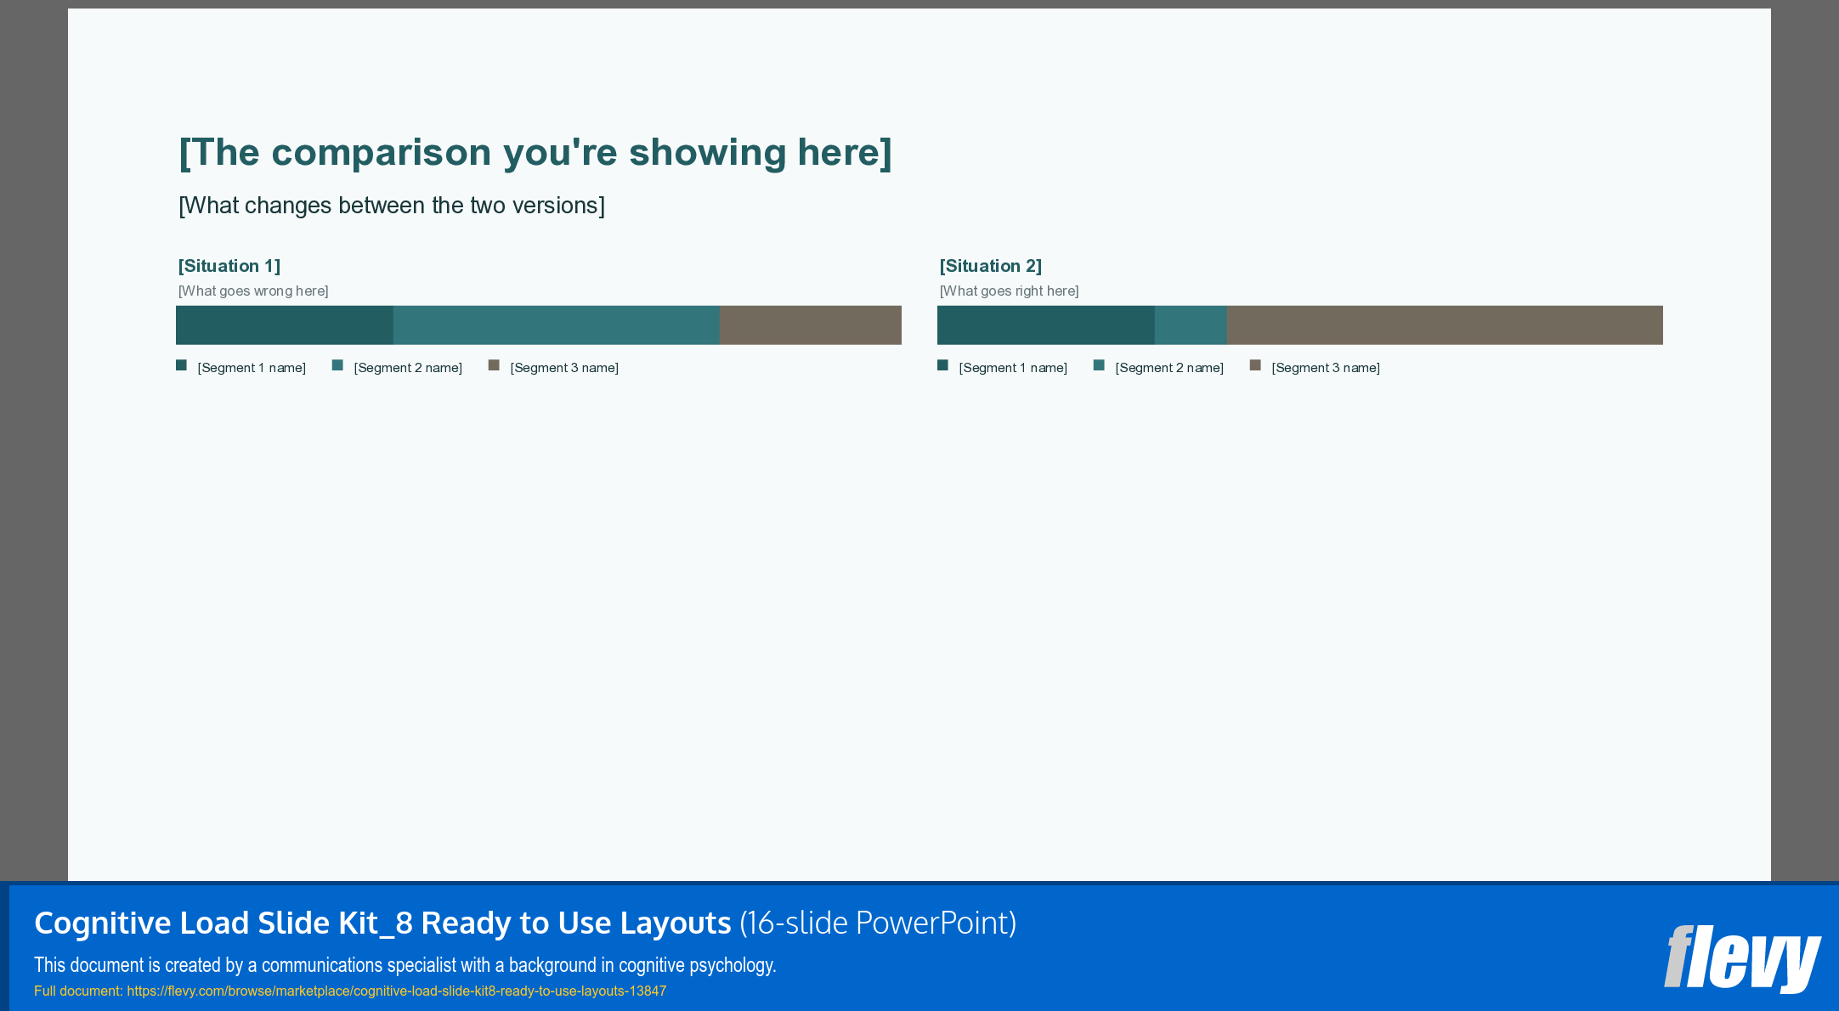Click the brown segment of Situation 2 bar
The image size is (1839, 1011).
coord(1445,325)
